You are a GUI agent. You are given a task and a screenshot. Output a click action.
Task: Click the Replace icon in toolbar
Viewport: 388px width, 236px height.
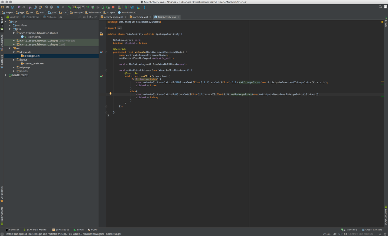click(x=52, y=7)
